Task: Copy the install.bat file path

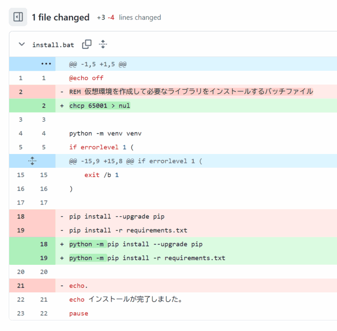Action: [87, 45]
